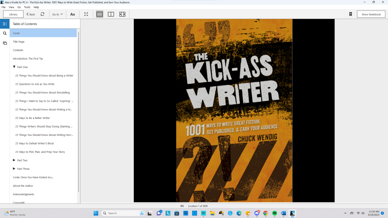Click the sync refresh icon
This screenshot has width=388, height=218.
(42, 14)
